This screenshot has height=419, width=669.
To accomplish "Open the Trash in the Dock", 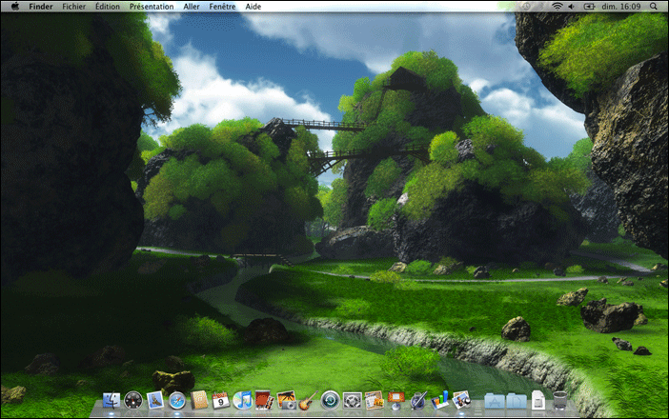I will tap(560, 401).
